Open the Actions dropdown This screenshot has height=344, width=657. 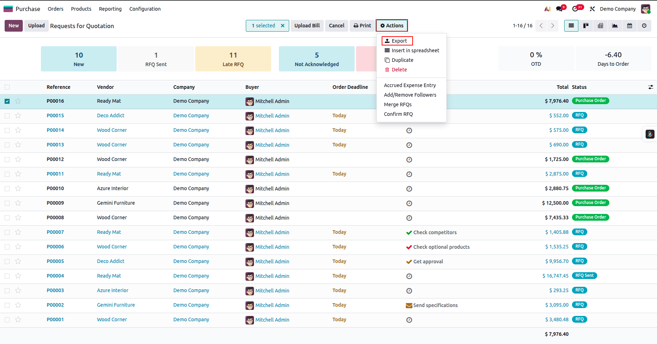392,25
